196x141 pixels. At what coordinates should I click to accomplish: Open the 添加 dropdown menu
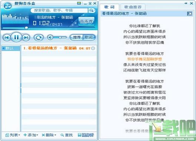(31, 135)
